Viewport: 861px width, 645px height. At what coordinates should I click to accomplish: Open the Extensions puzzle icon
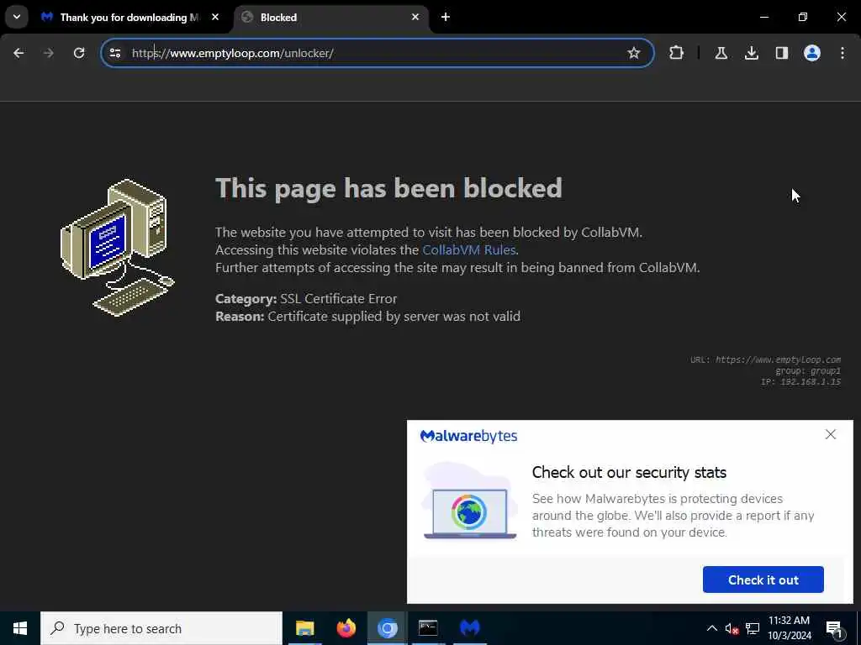(677, 53)
